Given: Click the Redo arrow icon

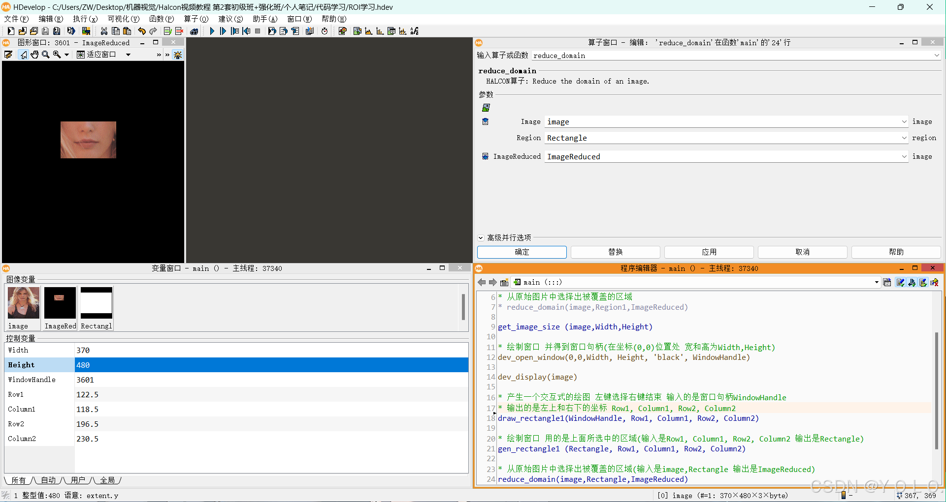Looking at the screenshot, I should [x=153, y=31].
